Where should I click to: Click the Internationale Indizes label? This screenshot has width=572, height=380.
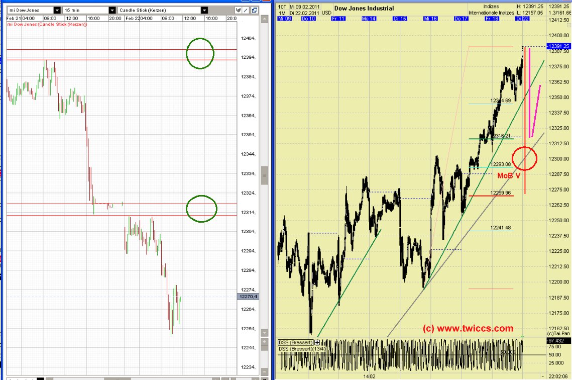pos(491,13)
